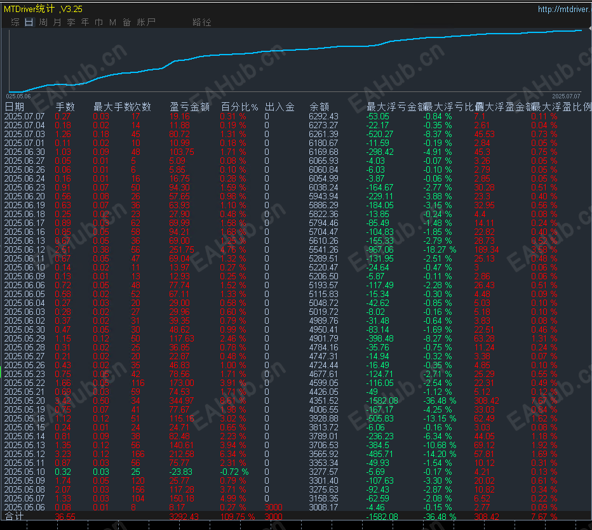Click the 日期 column header
This screenshot has width=592, height=530.
tap(15, 107)
